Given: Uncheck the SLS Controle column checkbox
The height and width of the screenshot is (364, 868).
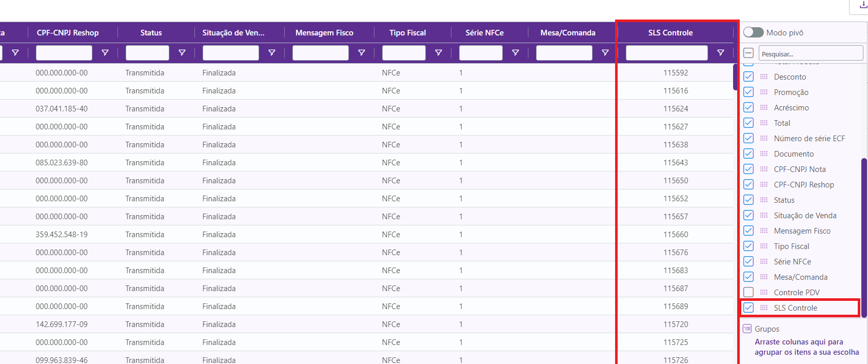Looking at the screenshot, I should (x=748, y=308).
